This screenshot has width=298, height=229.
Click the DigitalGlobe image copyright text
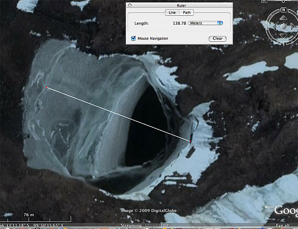[x=148, y=211]
